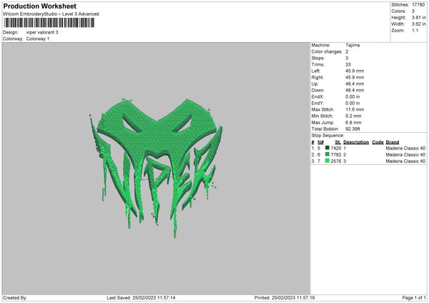The image size is (429, 303).
Task: Click the Viper embroidery design preview
Action: point(156,168)
